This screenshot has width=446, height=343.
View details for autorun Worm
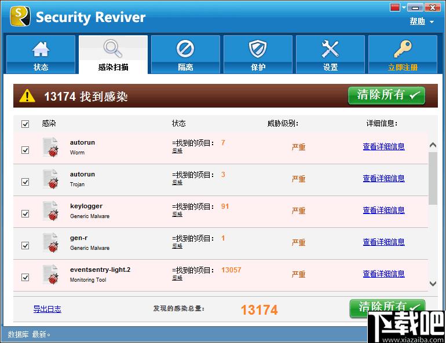[383, 146]
